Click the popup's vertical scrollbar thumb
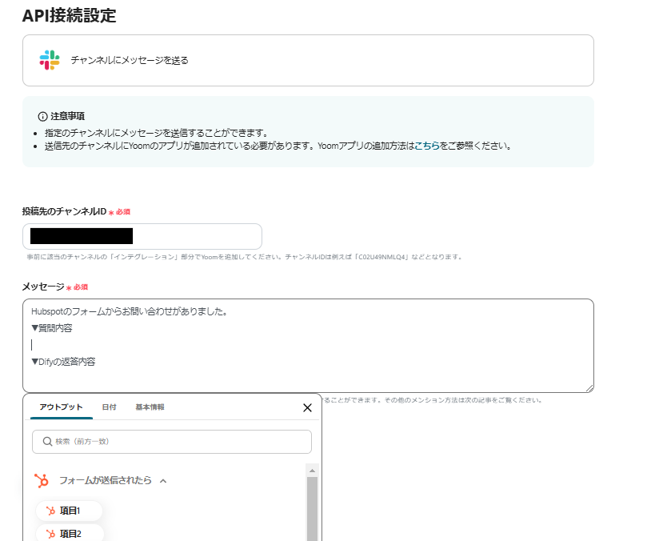This screenshot has height=541, width=651. pos(312,508)
